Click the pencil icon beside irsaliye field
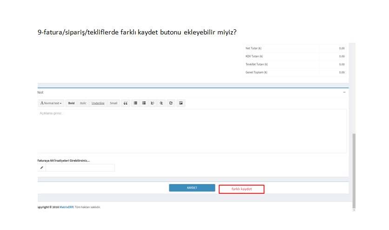The height and width of the screenshot is (230, 389). tap(41, 168)
